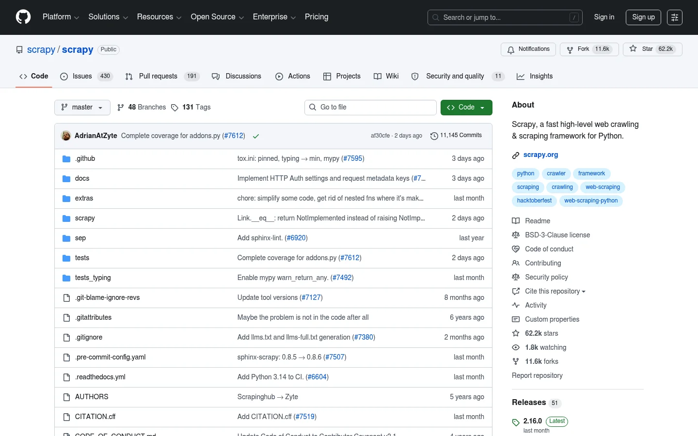Click the people icon beside Contributing
This screenshot has width=698, height=436.
516,263
